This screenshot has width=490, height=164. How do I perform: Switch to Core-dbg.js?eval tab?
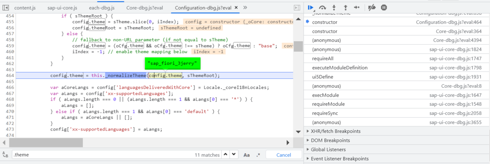(x=145, y=8)
